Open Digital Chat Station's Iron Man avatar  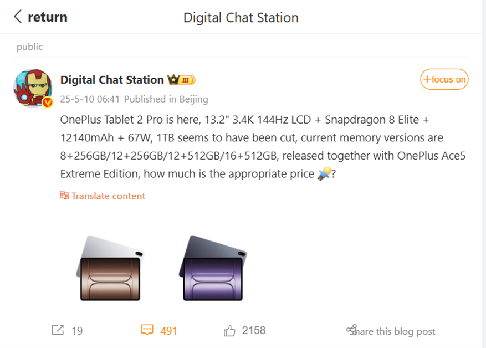point(33,88)
